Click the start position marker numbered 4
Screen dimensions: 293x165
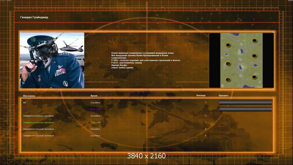[x=228, y=64]
